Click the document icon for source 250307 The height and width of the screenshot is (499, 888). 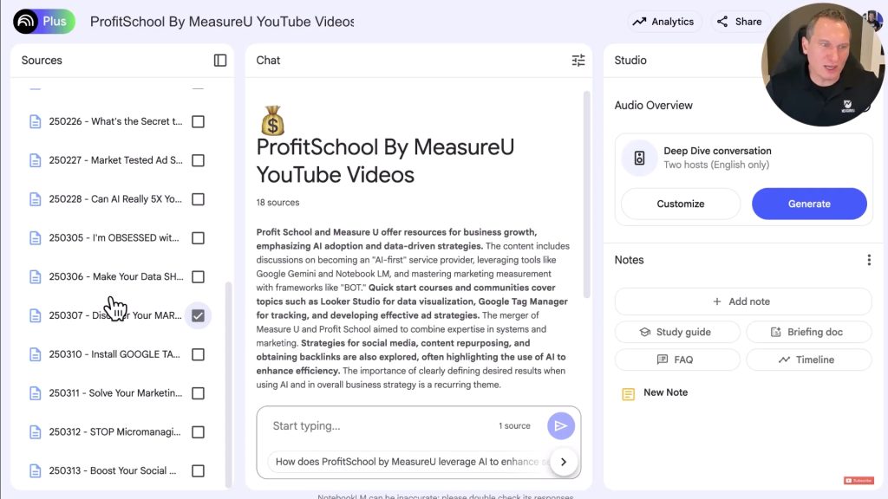coord(35,315)
